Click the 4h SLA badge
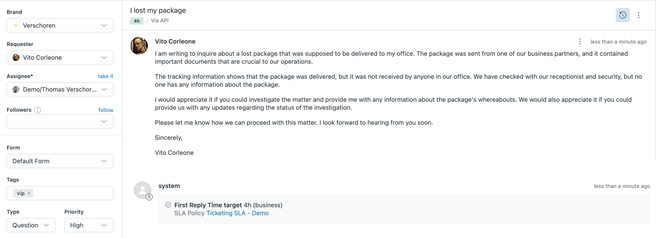Viewport: 656px width, 238px height. pos(137,21)
